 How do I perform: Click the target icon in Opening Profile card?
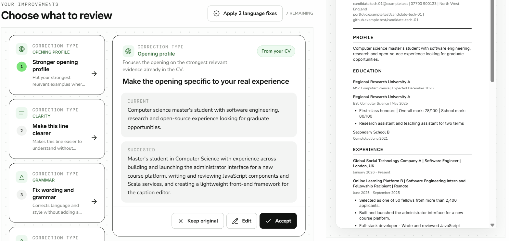coord(21,49)
